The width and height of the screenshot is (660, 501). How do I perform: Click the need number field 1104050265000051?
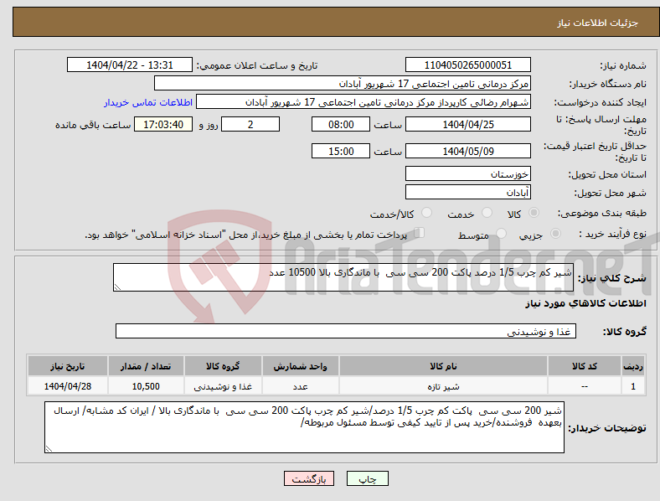[467, 65]
